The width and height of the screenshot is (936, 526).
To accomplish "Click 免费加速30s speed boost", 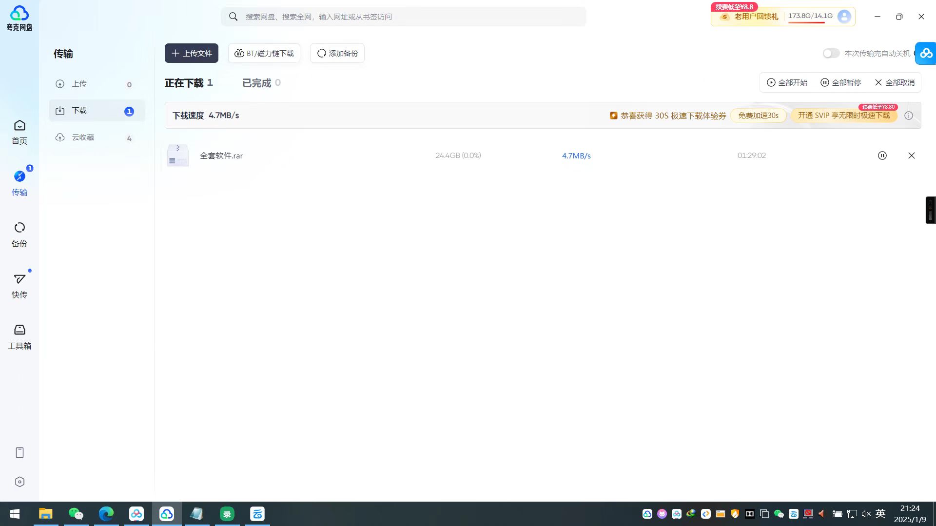I will [x=758, y=116].
